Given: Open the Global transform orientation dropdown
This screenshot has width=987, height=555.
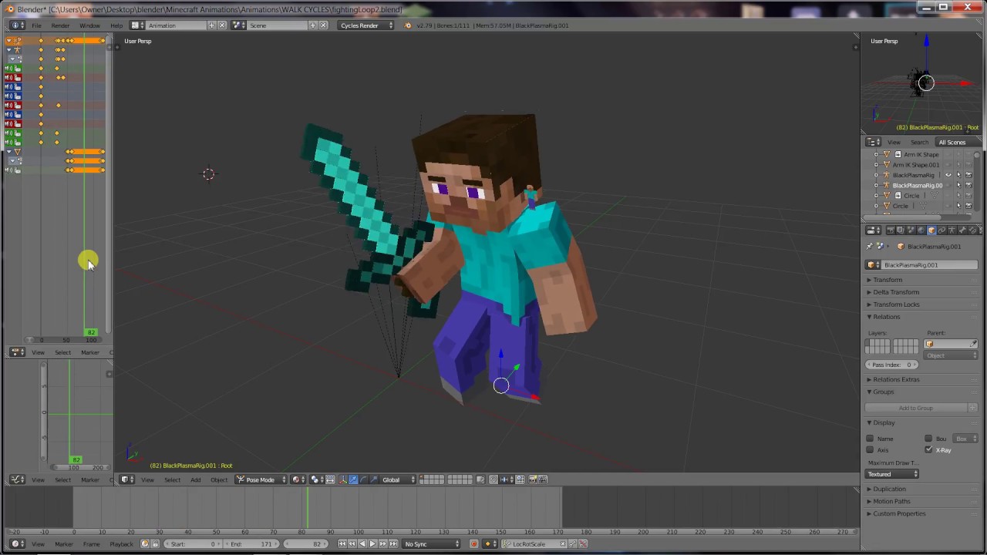Looking at the screenshot, I should click(398, 479).
